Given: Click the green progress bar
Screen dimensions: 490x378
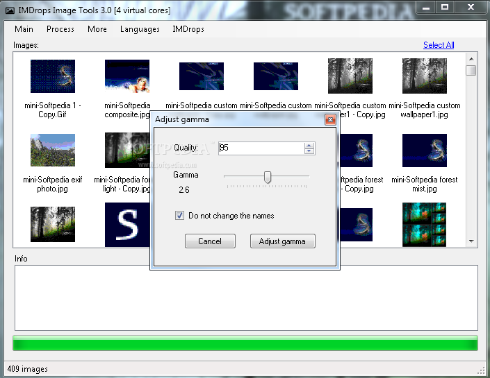Looking at the screenshot, I should (245, 343).
